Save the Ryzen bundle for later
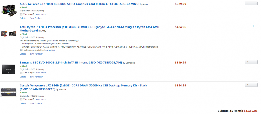Viewport: 261px width, 114px height. 36,54
